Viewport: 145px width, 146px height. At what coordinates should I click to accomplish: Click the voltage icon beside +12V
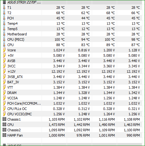point(4,71)
